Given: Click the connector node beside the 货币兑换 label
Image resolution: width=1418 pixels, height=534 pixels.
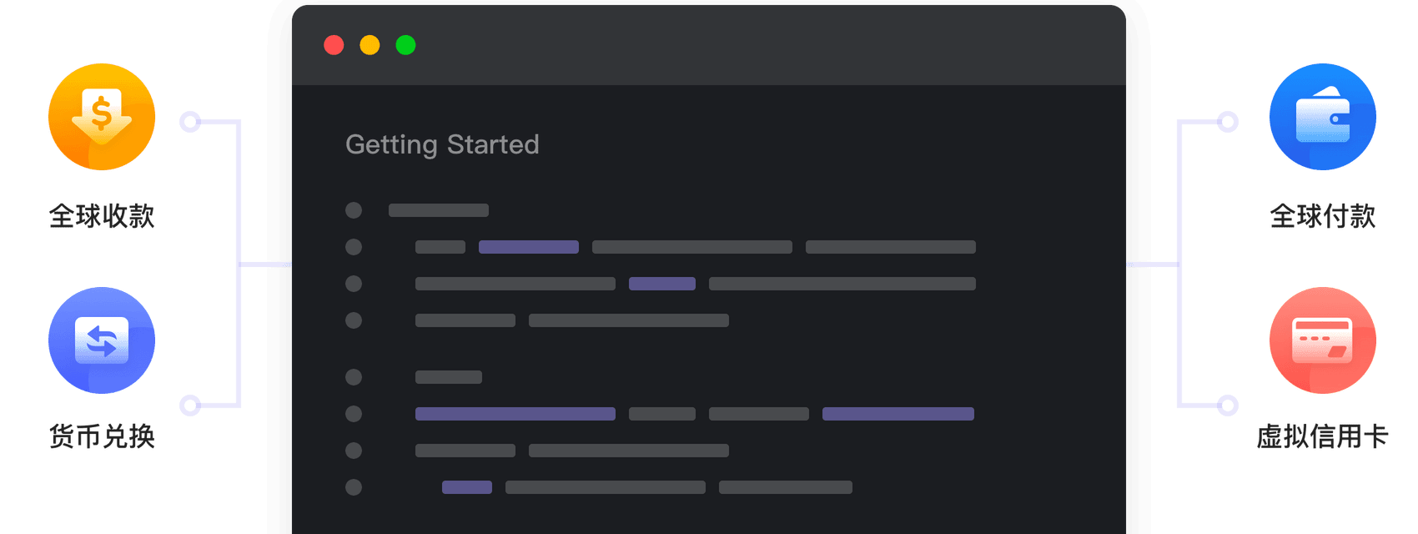Looking at the screenshot, I should tap(190, 406).
